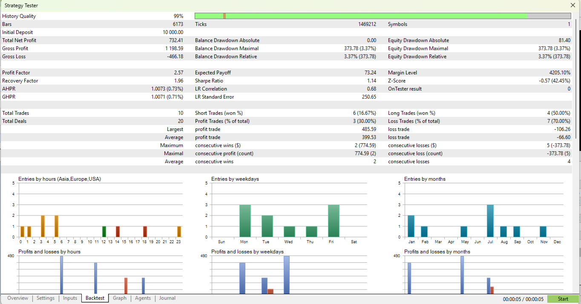Click the orange marker in the quality bar
The width and height of the screenshot is (581, 304).
point(224,16)
